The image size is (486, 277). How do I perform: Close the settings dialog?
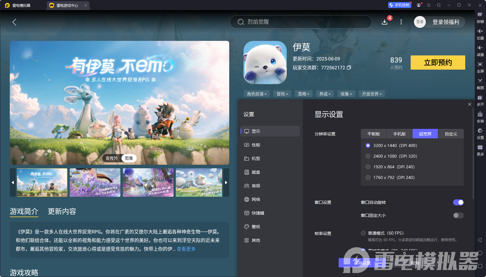click(x=470, y=104)
